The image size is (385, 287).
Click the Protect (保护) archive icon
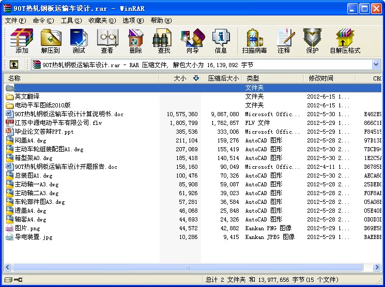pyautogui.click(x=312, y=40)
